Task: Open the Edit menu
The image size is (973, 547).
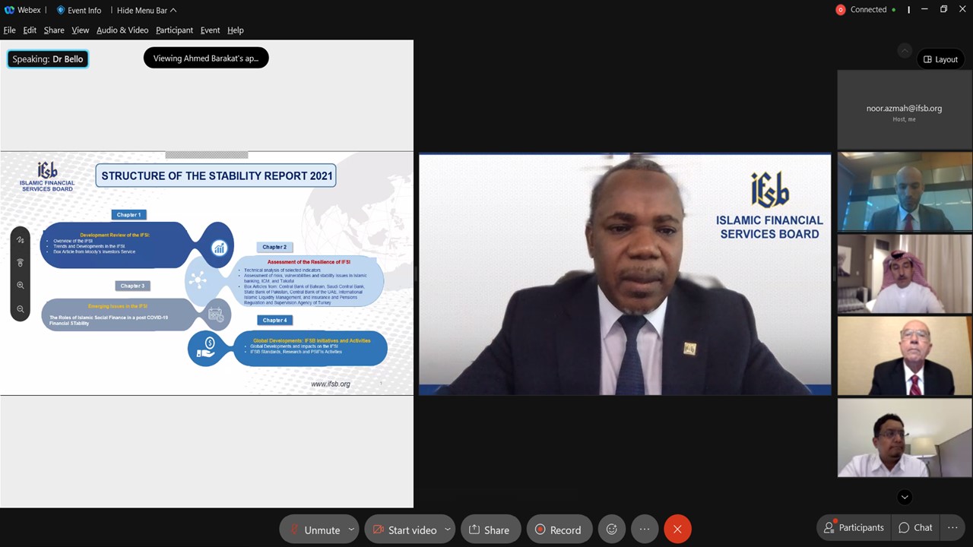Action: 30,30
